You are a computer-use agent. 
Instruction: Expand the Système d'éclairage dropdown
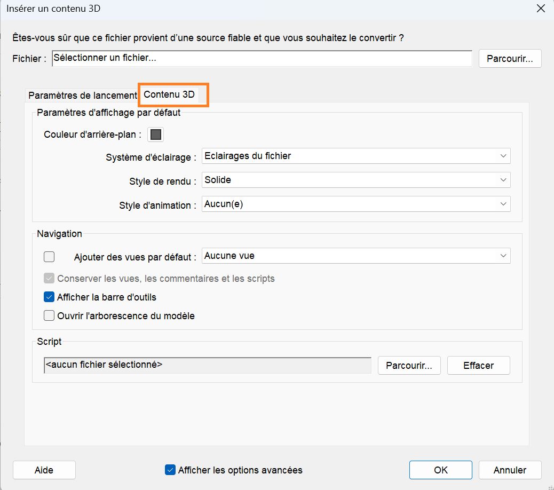(x=356, y=156)
